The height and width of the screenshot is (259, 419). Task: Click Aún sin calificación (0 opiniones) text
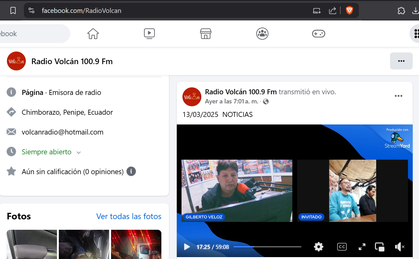(73, 172)
